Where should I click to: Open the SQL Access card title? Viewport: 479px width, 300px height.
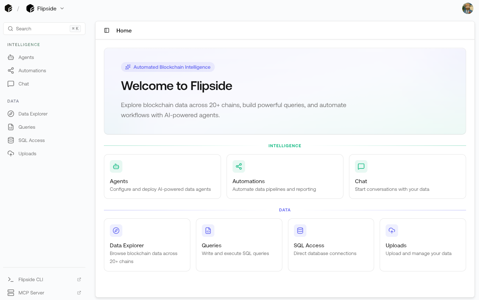[x=309, y=246]
